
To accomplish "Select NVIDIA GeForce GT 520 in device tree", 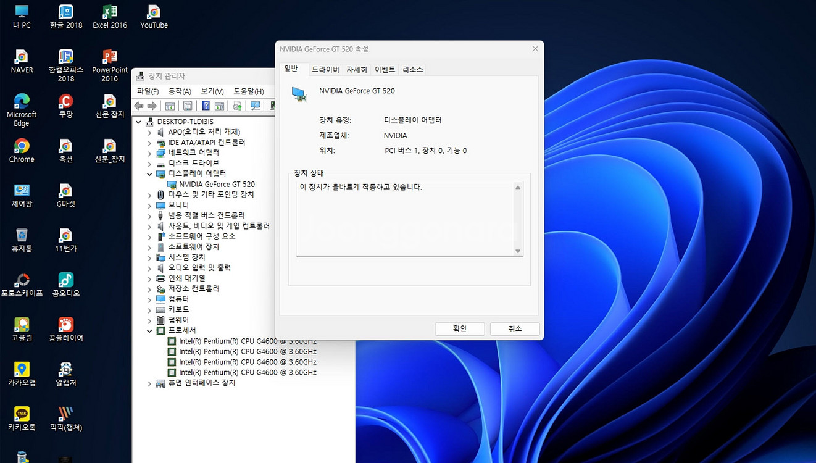I will tap(217, 185).
